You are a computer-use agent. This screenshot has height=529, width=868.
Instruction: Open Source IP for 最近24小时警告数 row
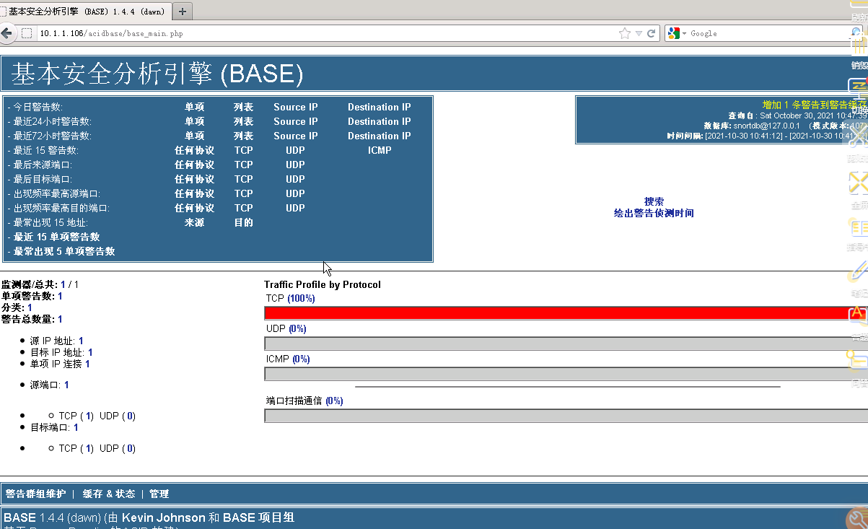[x=295, y=121]
